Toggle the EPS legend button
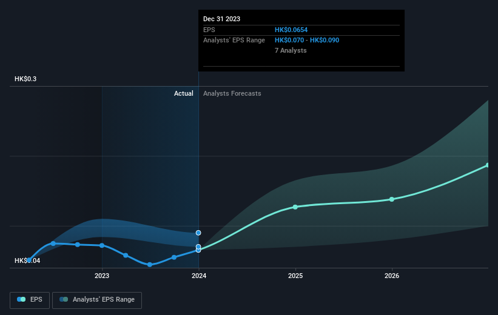Screen dimensions: 498x315 [30, 300]
